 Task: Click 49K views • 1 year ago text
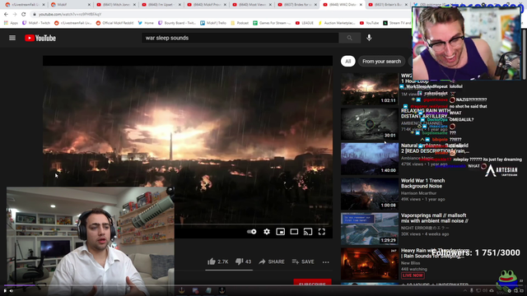point(422,199)
